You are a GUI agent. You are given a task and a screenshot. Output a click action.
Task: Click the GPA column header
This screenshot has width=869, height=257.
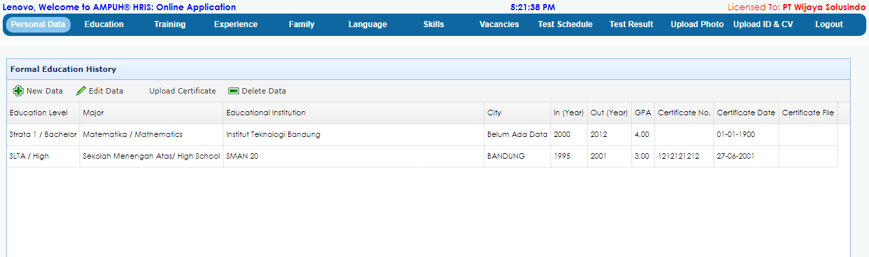(x=643, y=113)
